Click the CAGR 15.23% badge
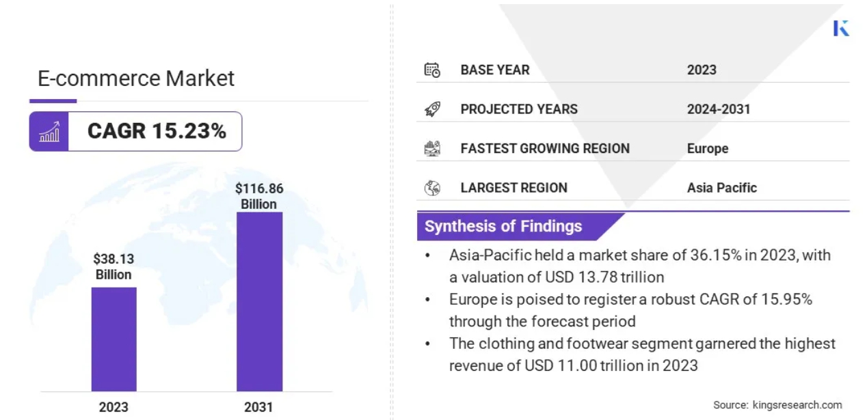867x420 pixels. coord(157,131)
